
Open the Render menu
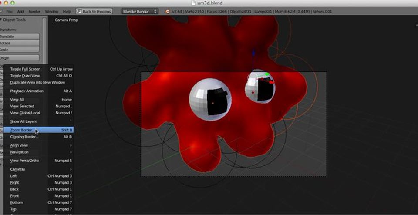pyautogui.click(x=34, y=12)
